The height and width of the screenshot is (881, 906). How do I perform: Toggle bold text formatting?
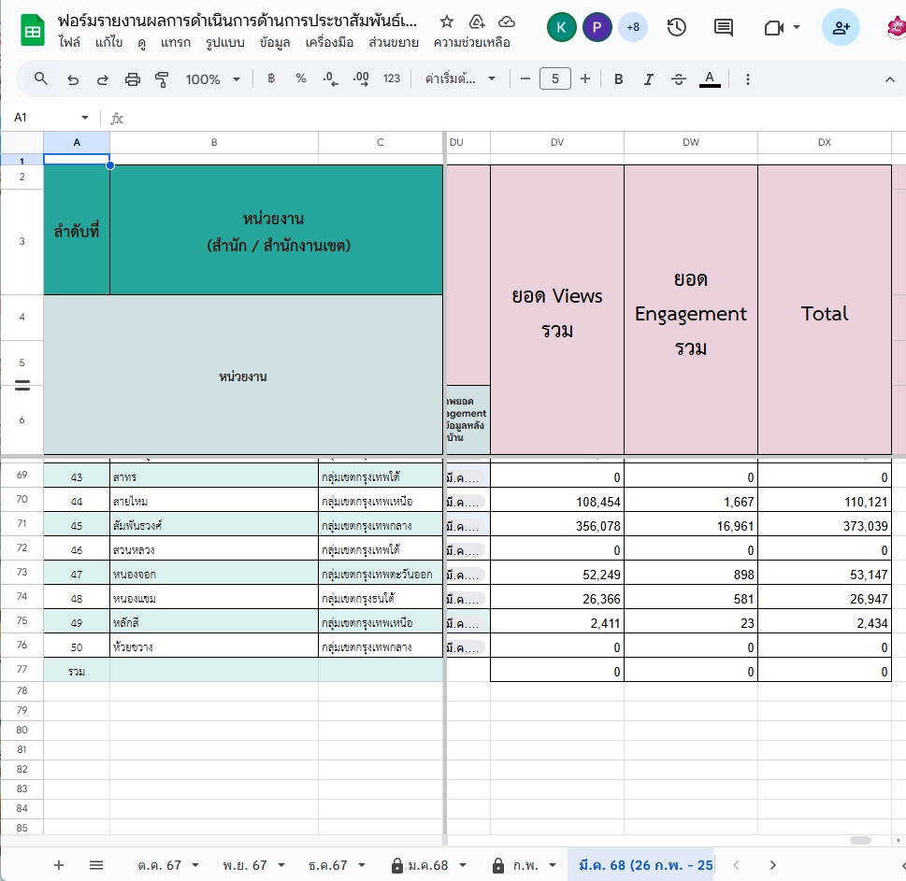[x=618, y=79]
